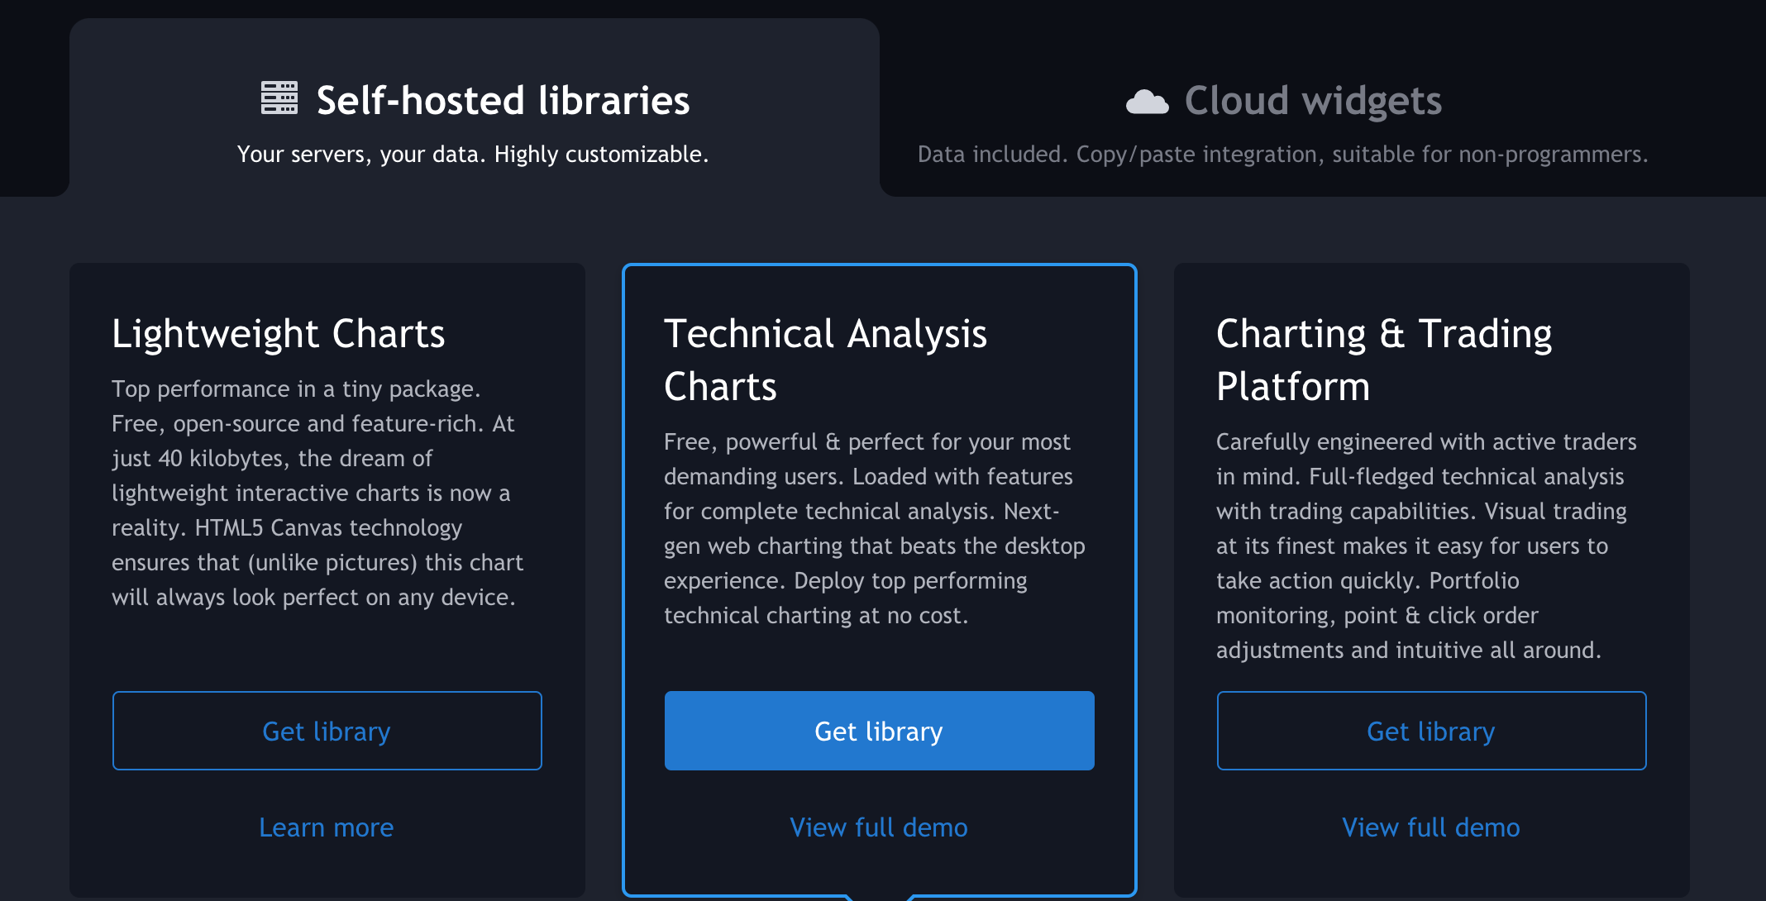
Task: Click the Lightweight Charts heading
Action: (x=279, y=334)
